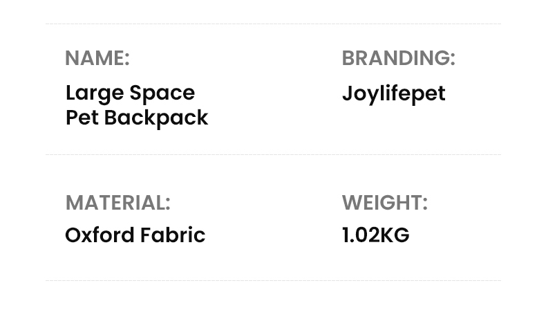Image resolution: width=546 pixels, height=310 pixels.
Task: Click the full "Large Space Pet Backpack" text block
Action: pyautogui.click(x=136, y=105)
